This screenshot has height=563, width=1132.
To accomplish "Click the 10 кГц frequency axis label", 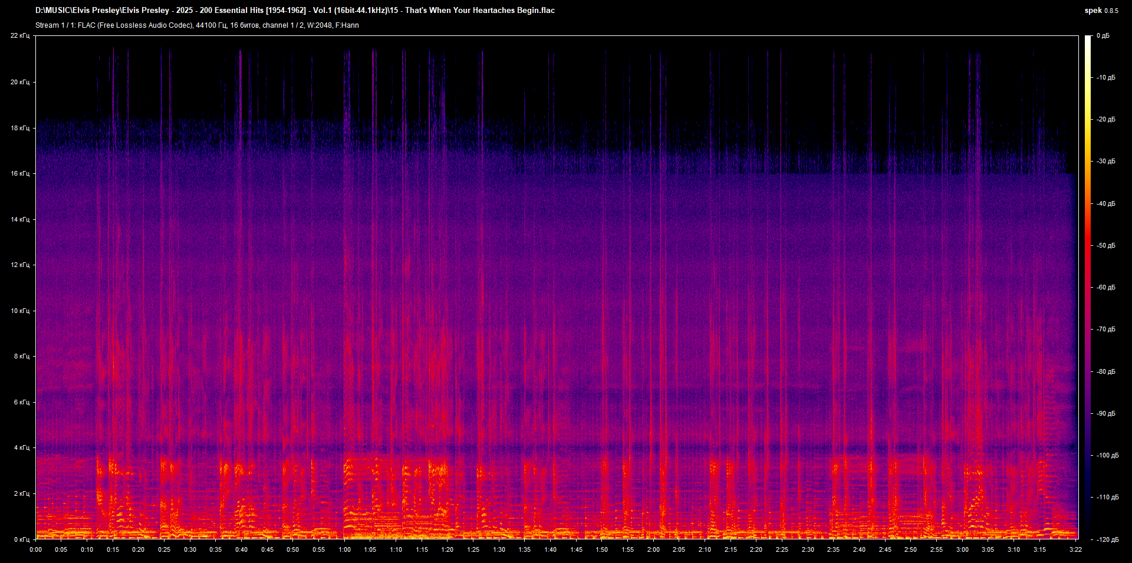I will (x=19, y=311).
